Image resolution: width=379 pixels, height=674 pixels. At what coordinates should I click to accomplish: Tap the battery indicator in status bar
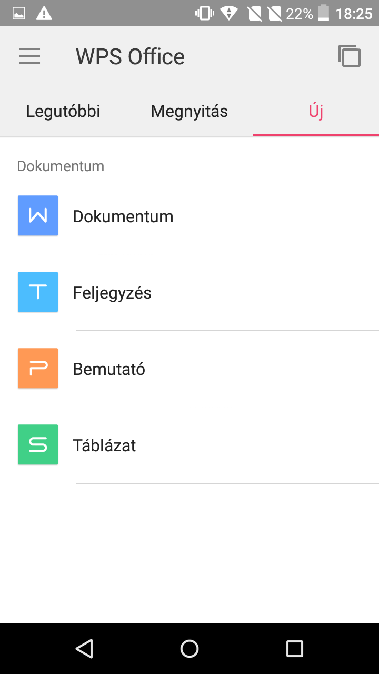coord(323,13)
